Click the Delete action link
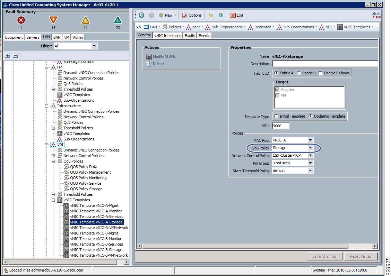Viewport: 391px width, 276px height. [x=158, y=64]
